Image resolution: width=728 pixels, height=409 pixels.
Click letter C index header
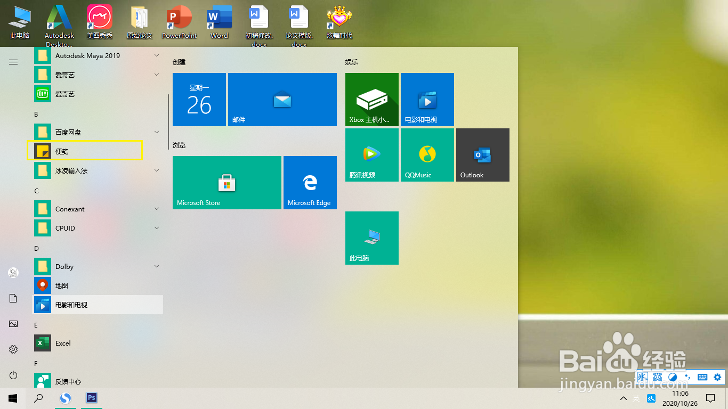[x=36, y=191]
